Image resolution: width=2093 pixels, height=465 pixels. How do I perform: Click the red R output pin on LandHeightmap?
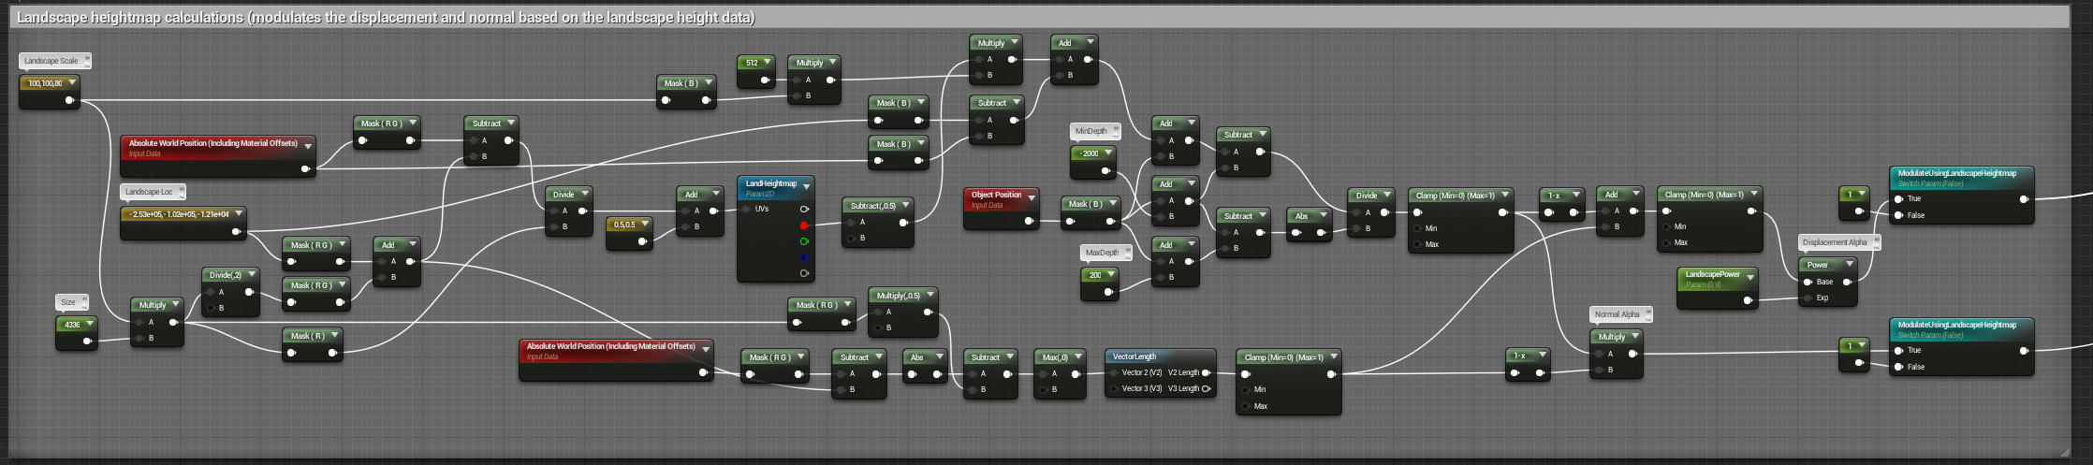804,225
